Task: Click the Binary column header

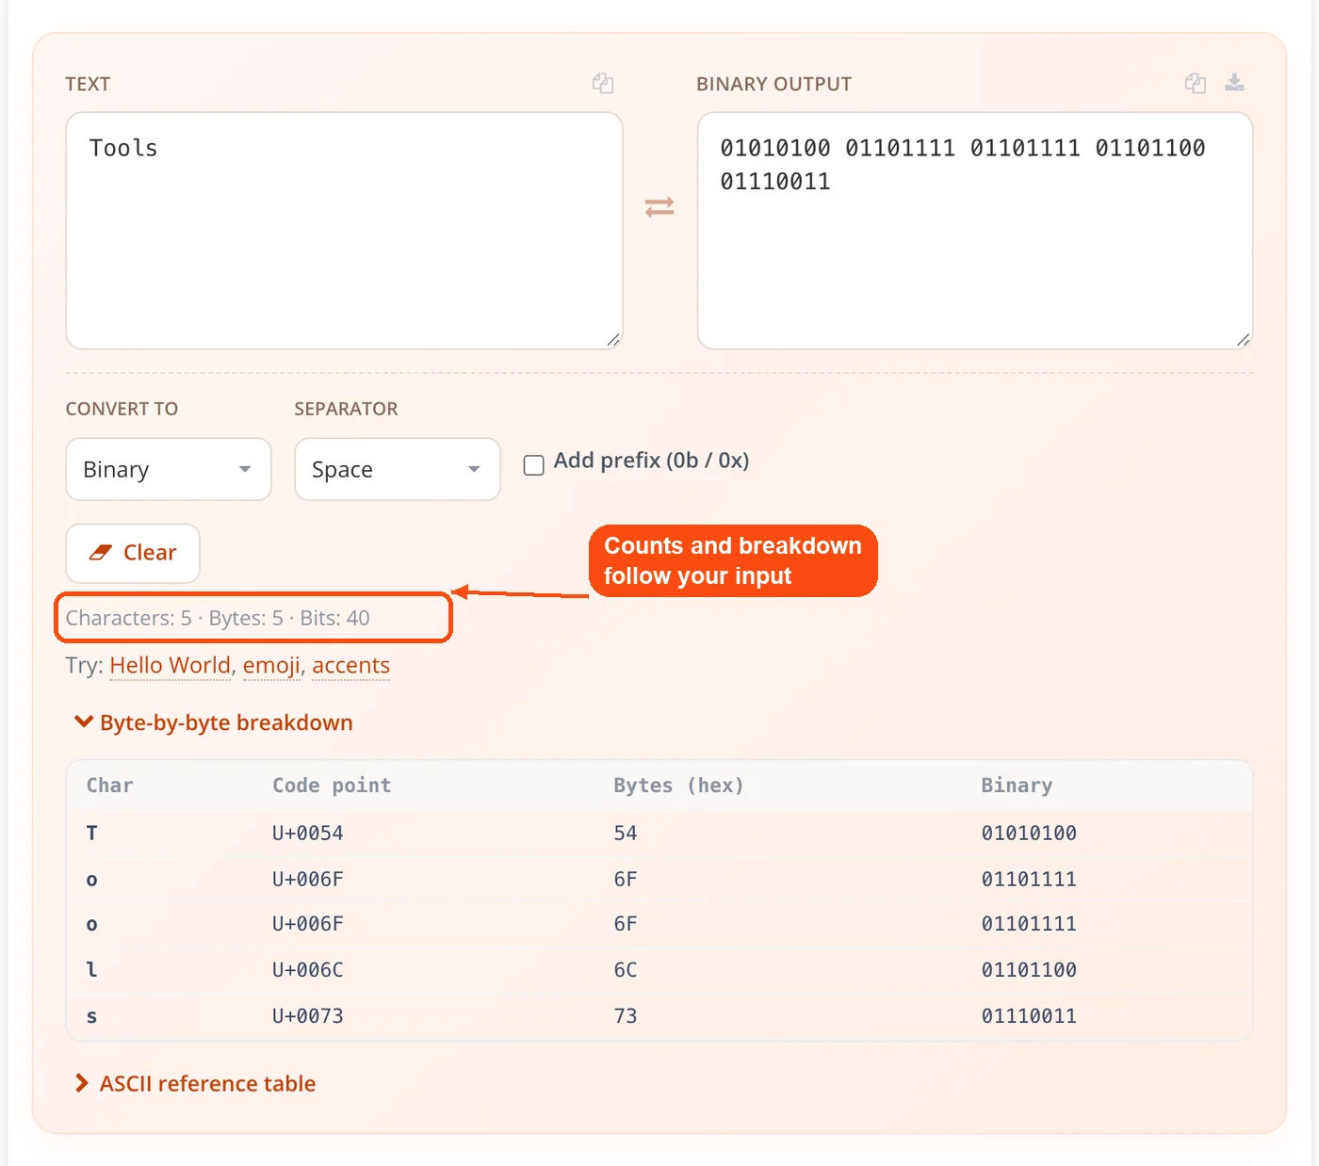Action: (x=1017, y=785)
